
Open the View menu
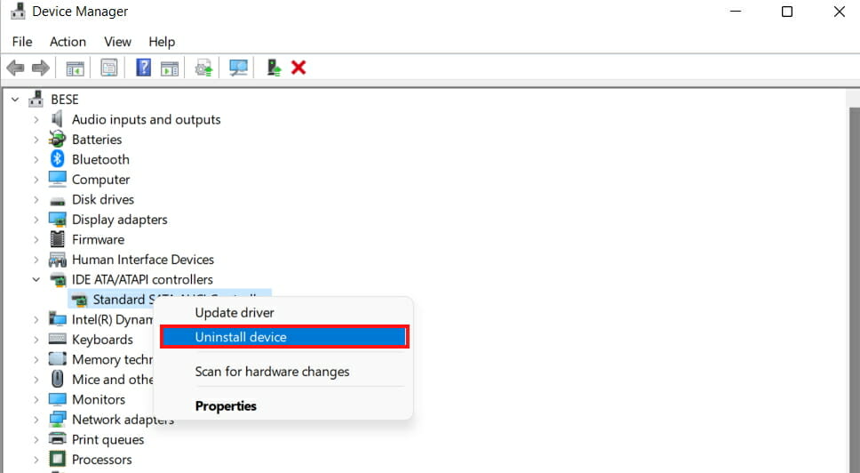117,42
